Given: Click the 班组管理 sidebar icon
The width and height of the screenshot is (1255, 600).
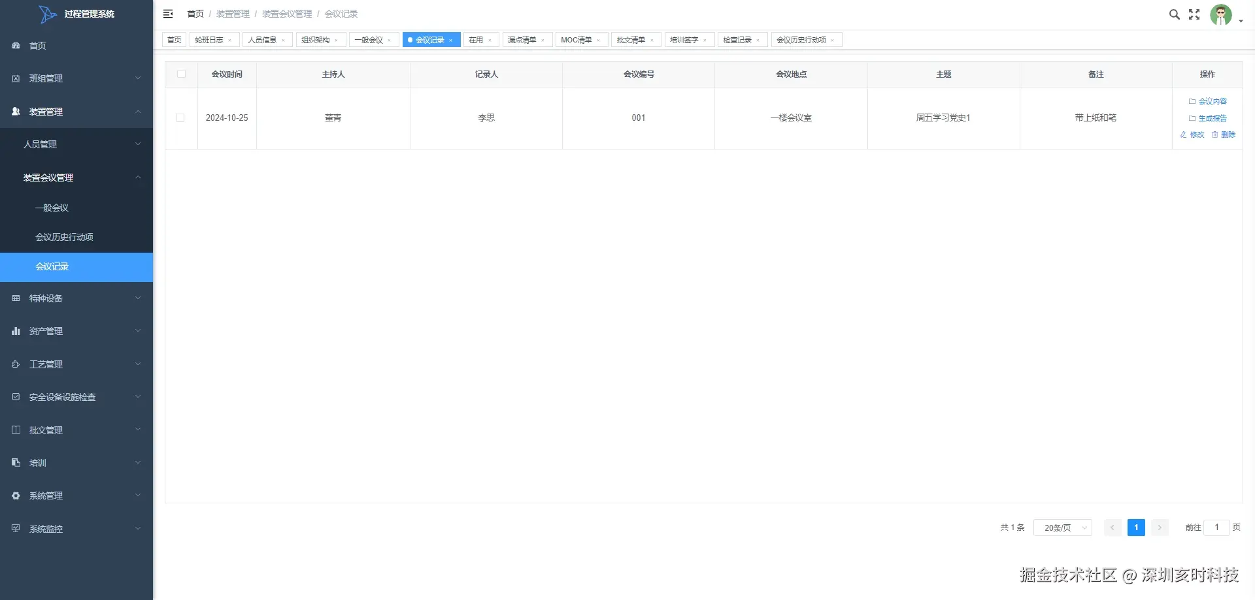Looking at the screenshot, I should tap(16, 78).
